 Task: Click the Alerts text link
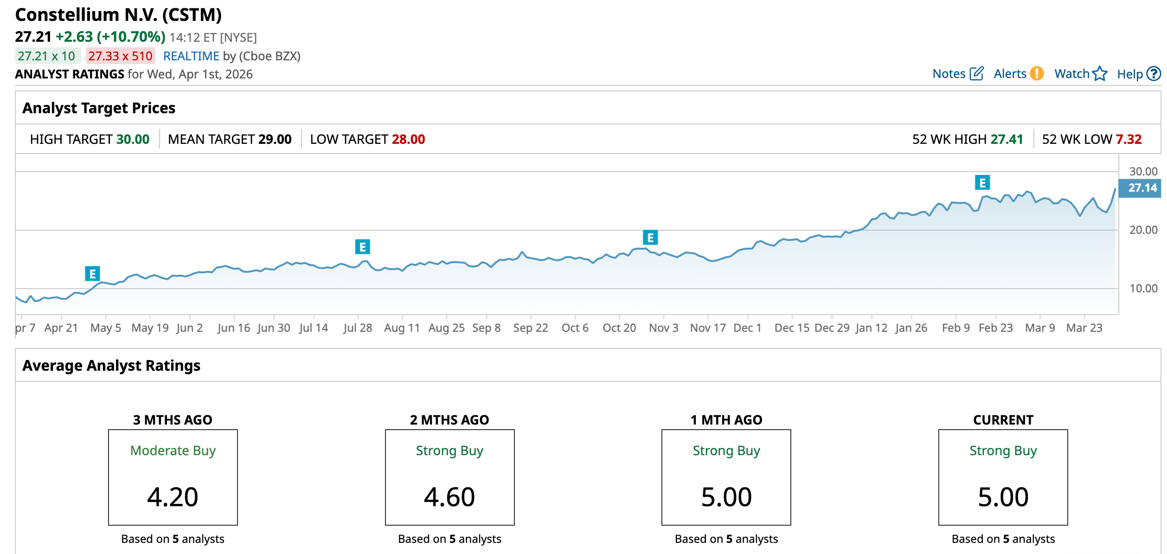tap(1010, 74)
